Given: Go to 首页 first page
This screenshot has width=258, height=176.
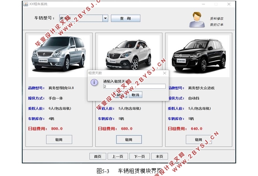Looking at the screenshot, I should [x=98, y=156].
